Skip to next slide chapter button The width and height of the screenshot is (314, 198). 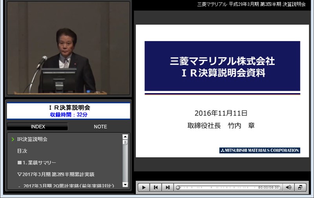(168, 187)
